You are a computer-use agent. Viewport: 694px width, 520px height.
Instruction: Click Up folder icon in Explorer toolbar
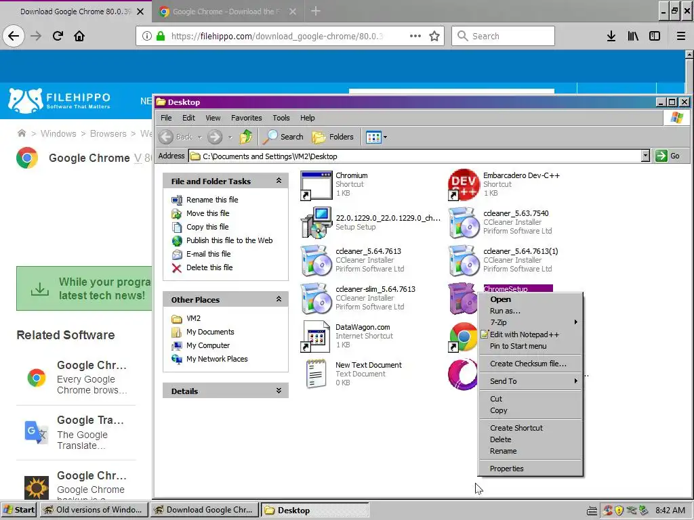[245, 137]
